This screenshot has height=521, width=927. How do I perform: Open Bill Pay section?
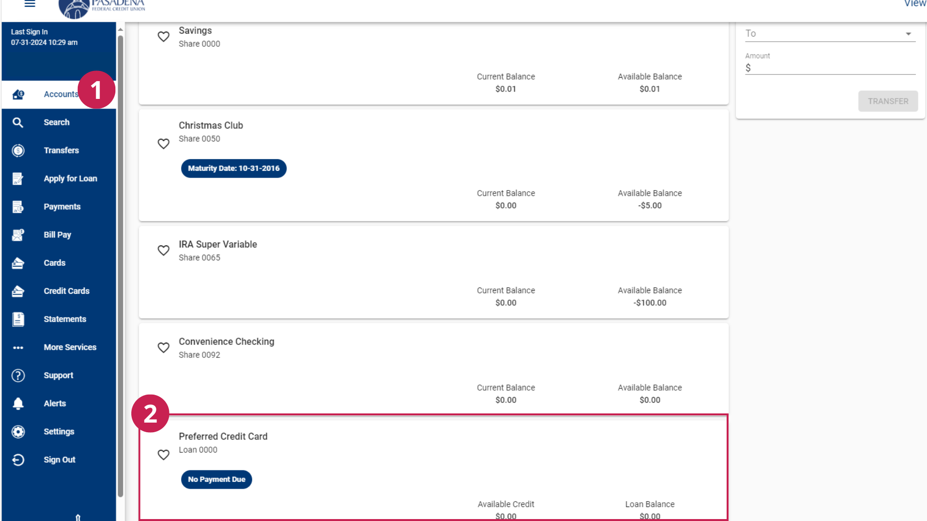pos(57,234)
